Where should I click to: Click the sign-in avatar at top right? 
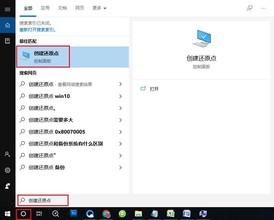click(250, 8)
